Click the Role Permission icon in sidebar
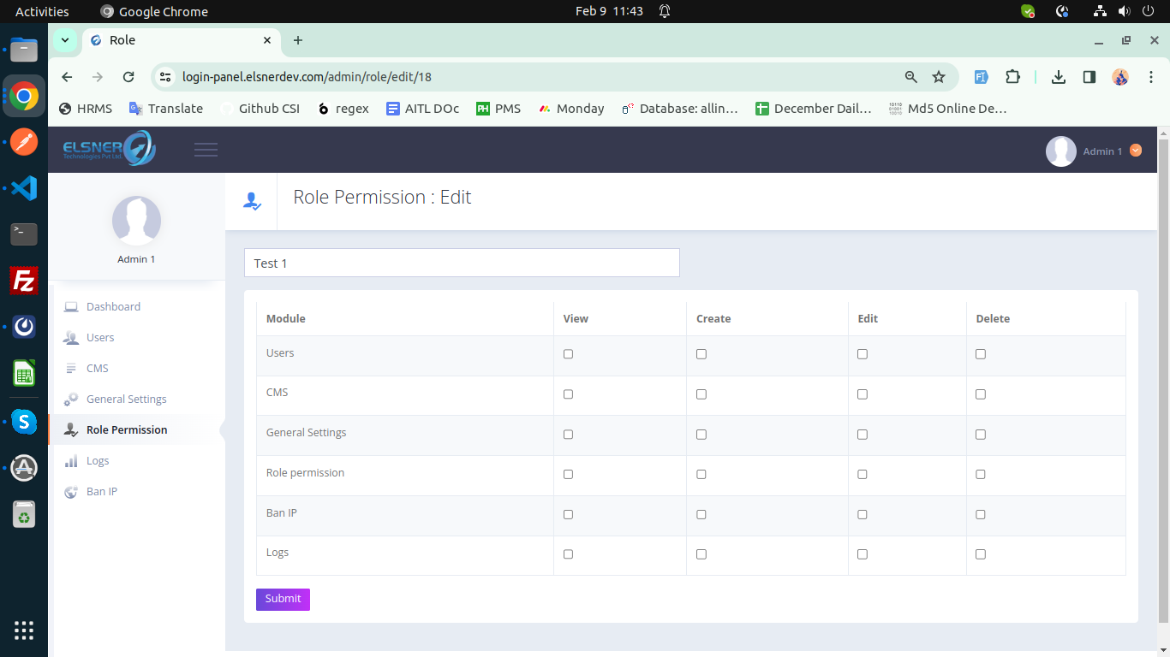The height and width of the screenshot is (657, 1170). [x=70, y=429]
